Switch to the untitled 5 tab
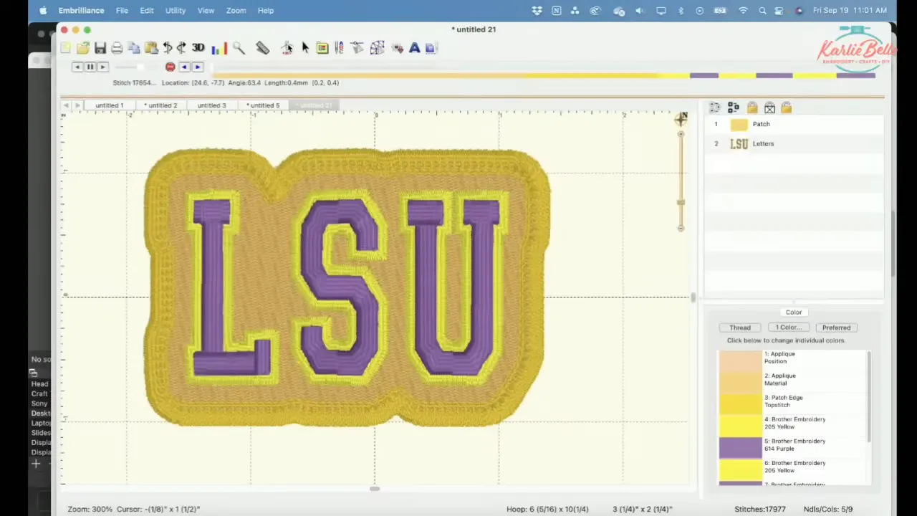917x516 pixels. tap(263, 105)
